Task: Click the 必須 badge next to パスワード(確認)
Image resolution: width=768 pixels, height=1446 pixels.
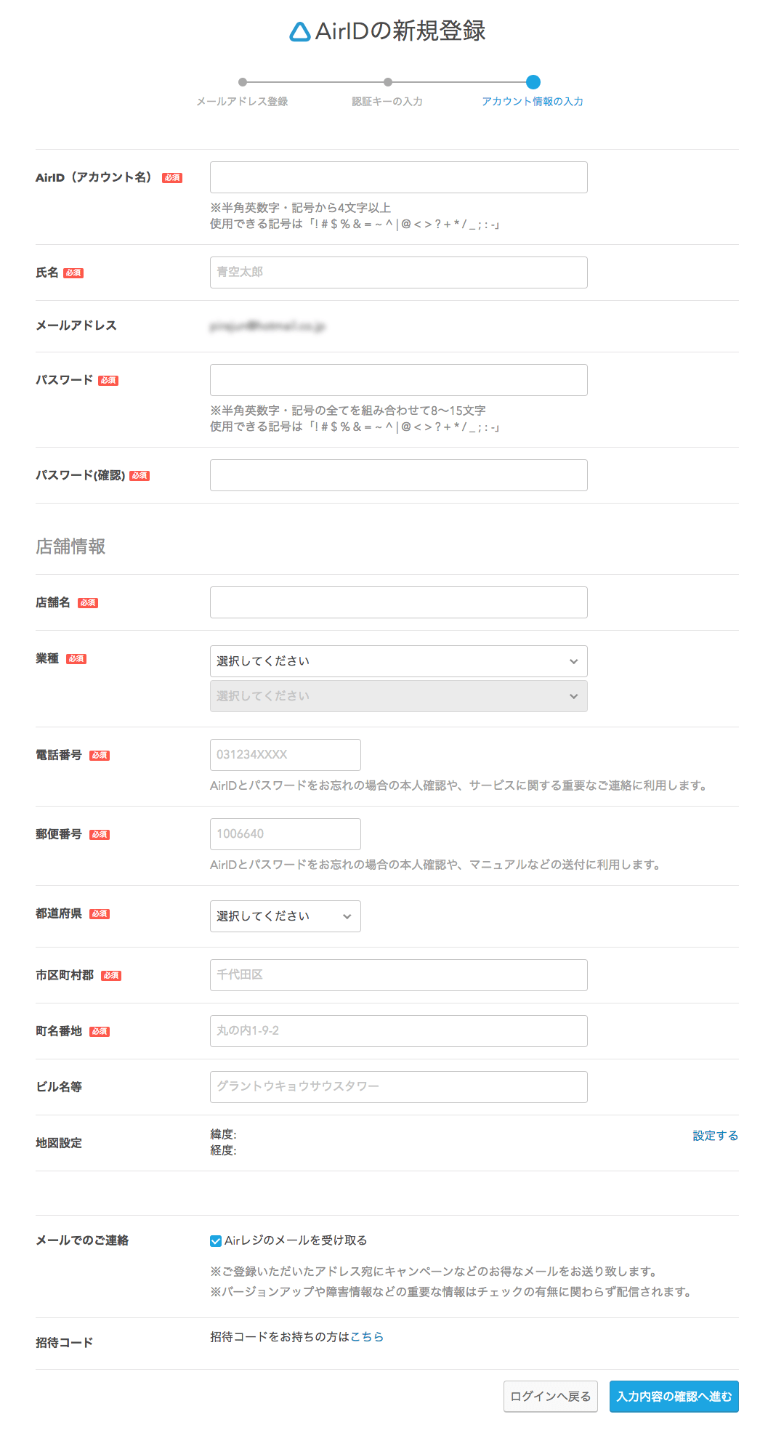Action: point(140,476)
